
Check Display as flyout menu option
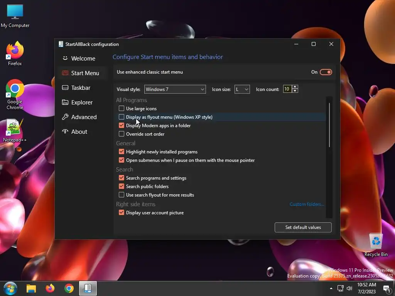122,117
